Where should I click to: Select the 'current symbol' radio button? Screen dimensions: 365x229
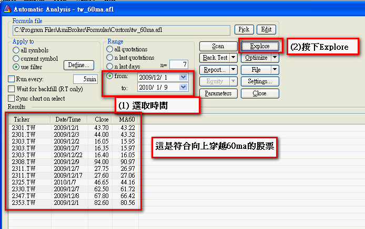tap(16, 59)
